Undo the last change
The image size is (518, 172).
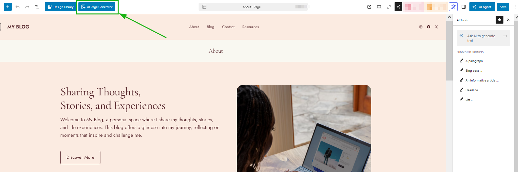point(17,7)
